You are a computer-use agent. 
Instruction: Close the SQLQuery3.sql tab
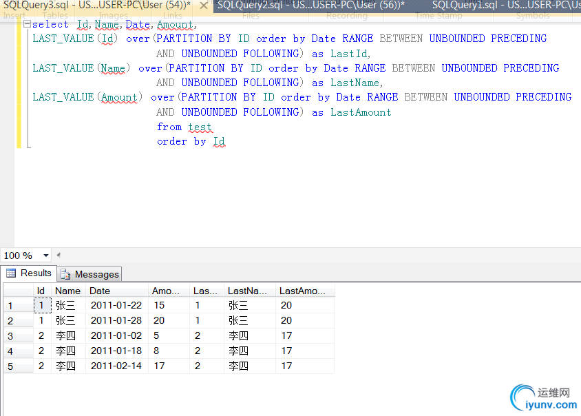pos(204,6)
